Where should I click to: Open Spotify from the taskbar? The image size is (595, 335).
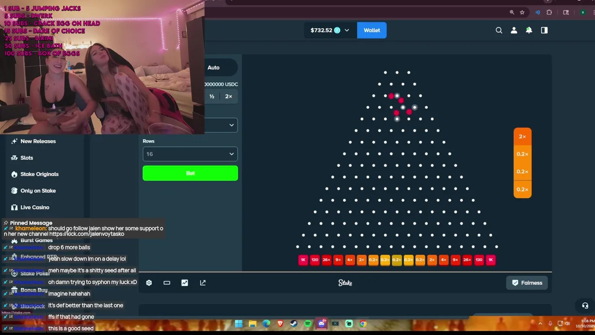click(x=308, y=323)
